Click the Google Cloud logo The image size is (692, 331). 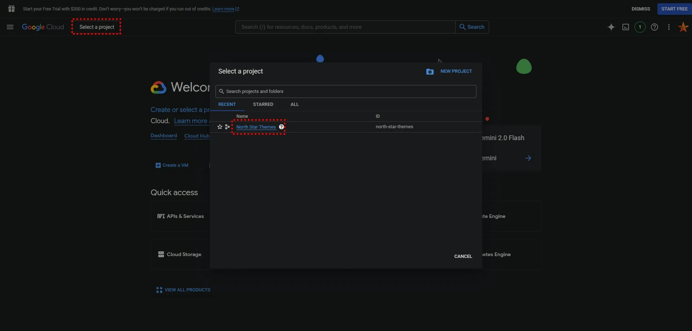coord(43,27)
